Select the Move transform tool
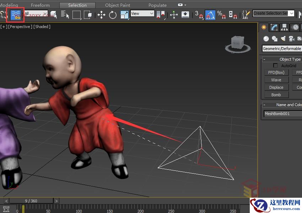 [x=102, y=15]
